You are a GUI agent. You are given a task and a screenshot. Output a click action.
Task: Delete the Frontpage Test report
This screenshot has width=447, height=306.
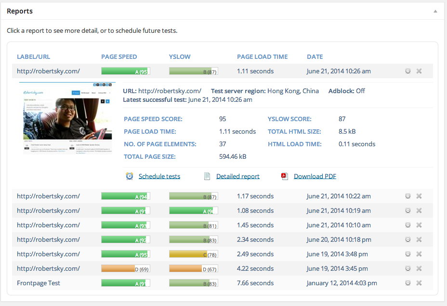(x=419, y=283)
